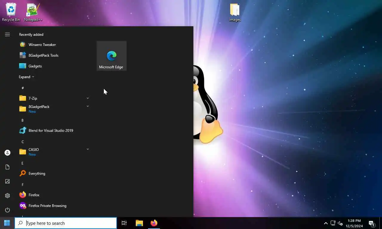Screen dimensions: 382x229
Task: Open the notification center icon
Action: point(372,223)
